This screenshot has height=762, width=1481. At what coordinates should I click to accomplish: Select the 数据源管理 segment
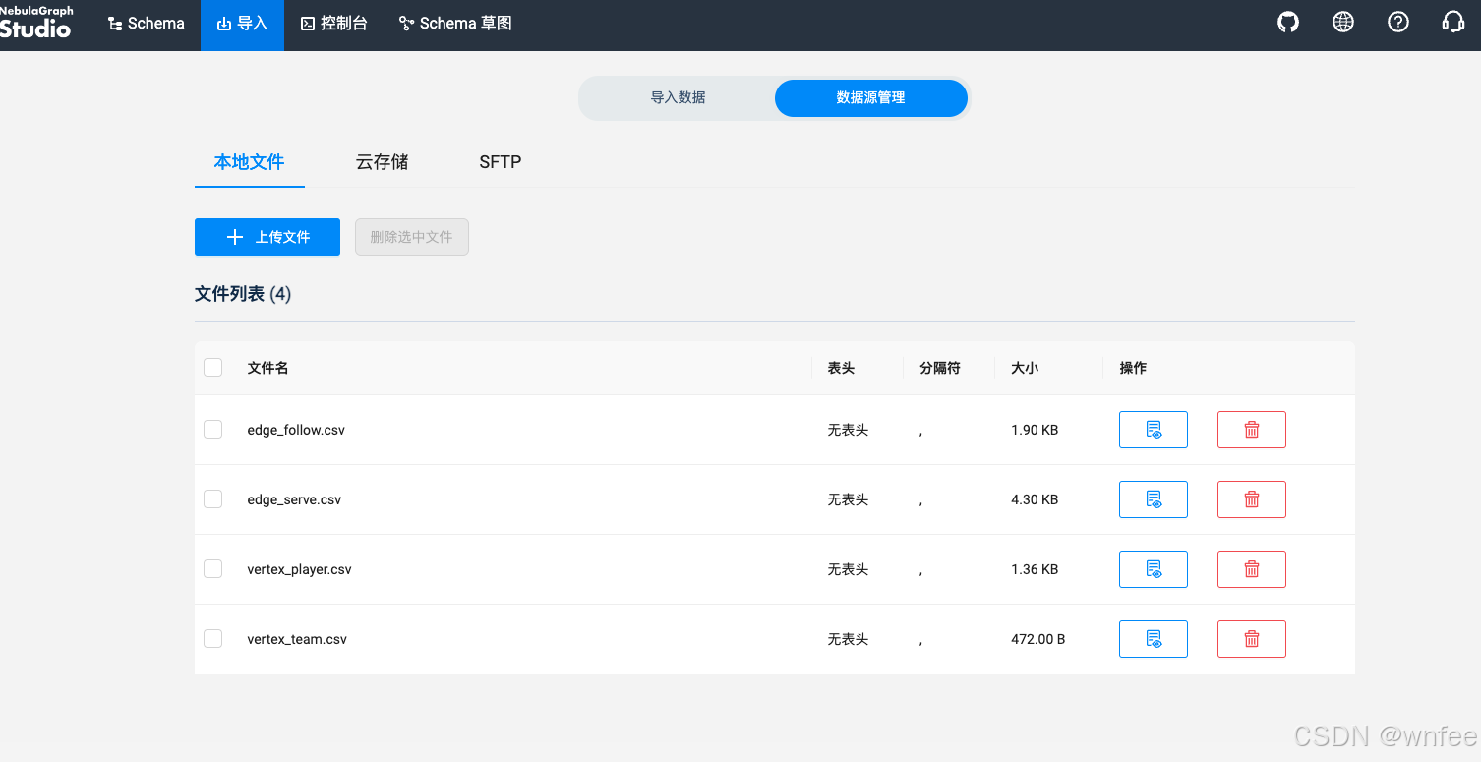coord(871,97)
